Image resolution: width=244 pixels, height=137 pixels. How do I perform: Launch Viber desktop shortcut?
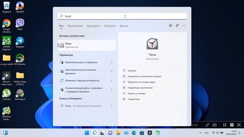click(20, 24)
